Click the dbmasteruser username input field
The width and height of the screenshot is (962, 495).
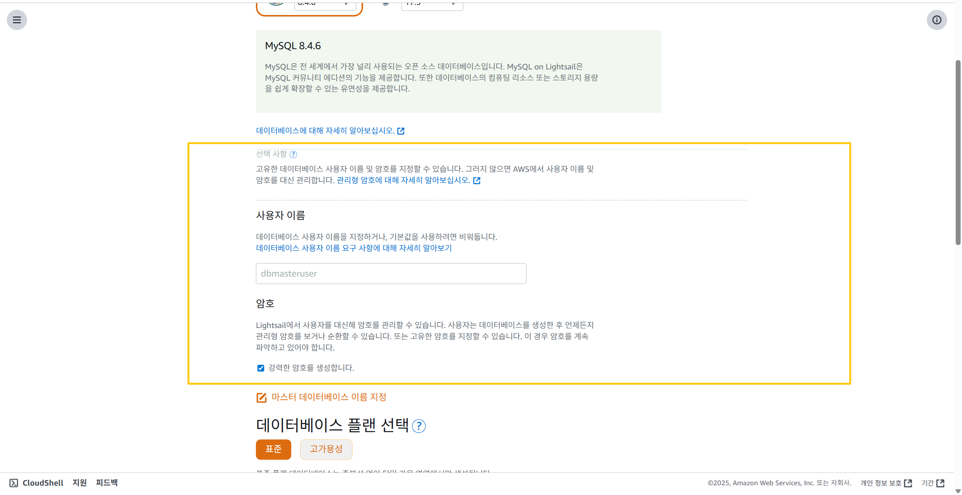(x=391, y=274)
